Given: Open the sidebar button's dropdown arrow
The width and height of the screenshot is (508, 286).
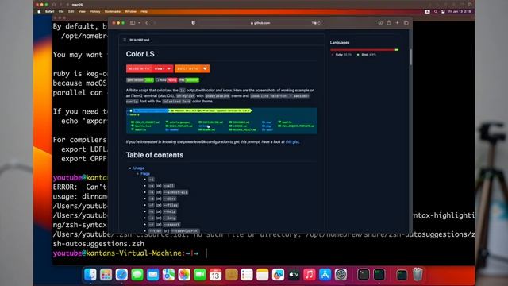Looking at the screenshot, I should [x=139, y=23].
